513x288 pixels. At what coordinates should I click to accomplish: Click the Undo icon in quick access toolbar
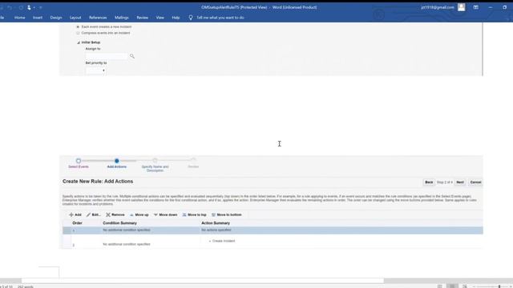tap(10, 7)
